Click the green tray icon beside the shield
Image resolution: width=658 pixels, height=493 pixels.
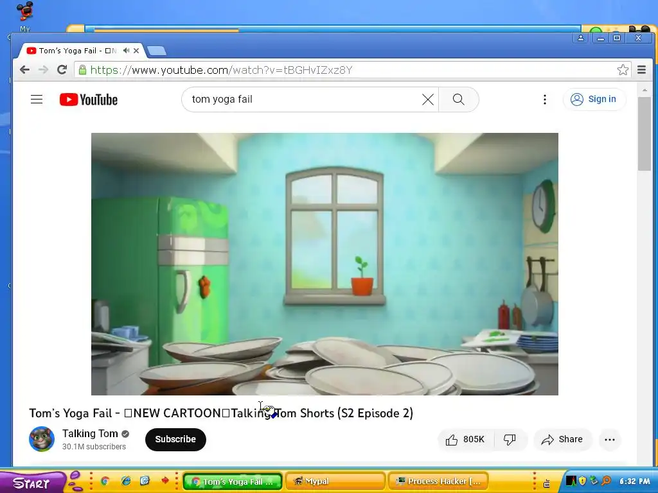coord(594,481)
